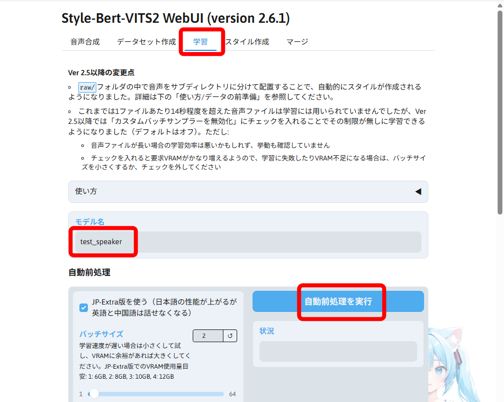The image size is (504, 402).
Task: Click the 自動前処理を実行 button
Action: 338,301
